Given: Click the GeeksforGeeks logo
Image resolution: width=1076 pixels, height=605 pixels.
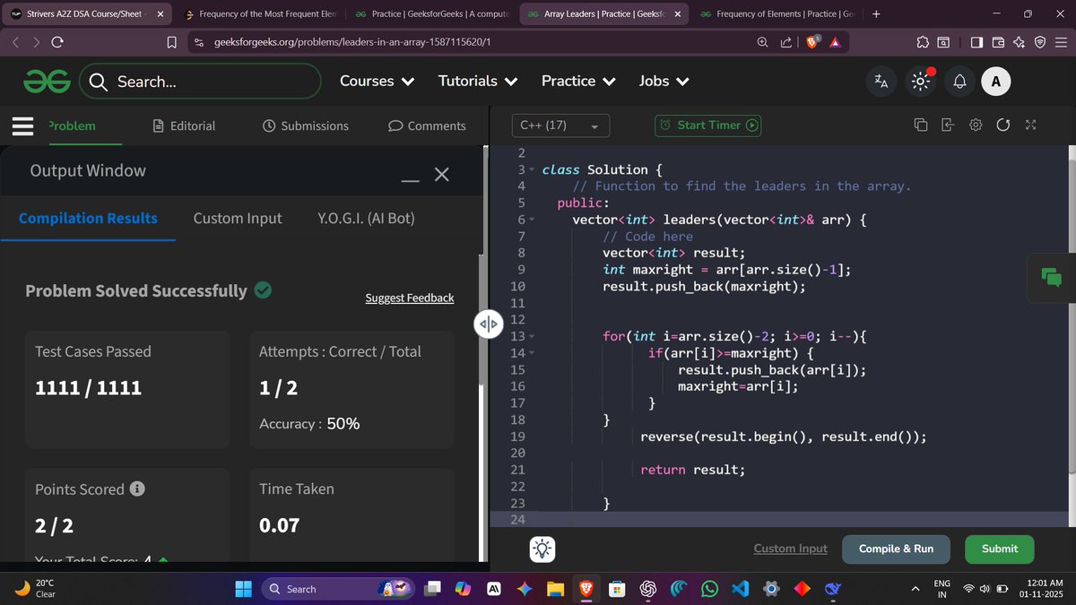Looking at the screenshot, I should 47,81.
